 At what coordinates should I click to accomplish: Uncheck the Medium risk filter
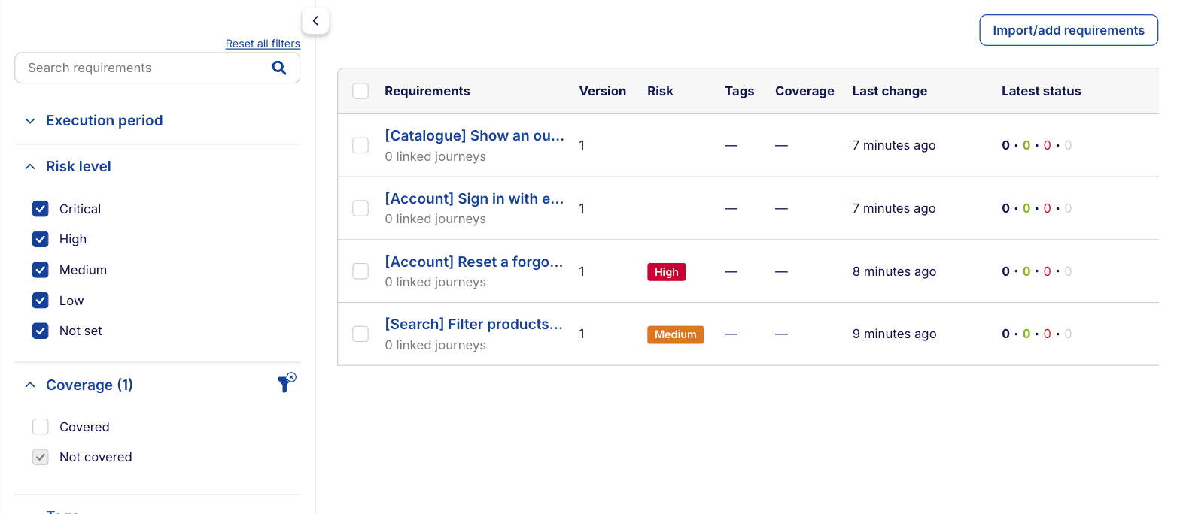(x=41, y=270)
